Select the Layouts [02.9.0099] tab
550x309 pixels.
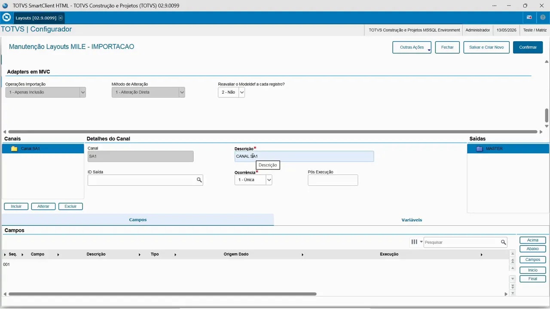[x=36, y=18]
